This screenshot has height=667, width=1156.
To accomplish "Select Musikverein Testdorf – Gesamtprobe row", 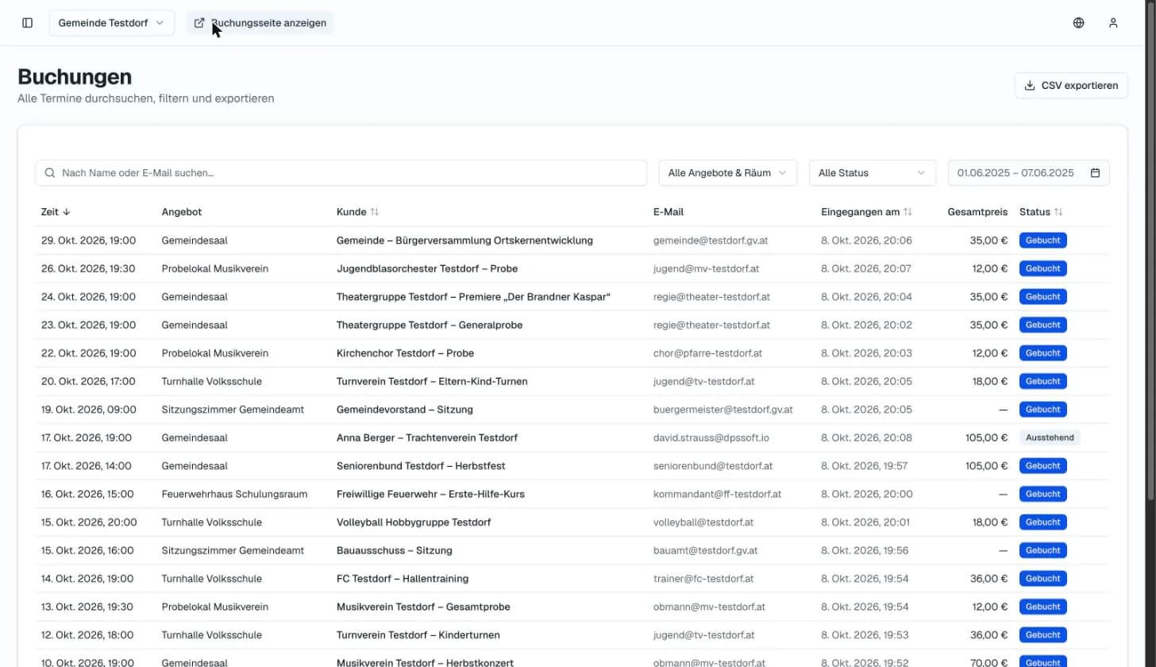I will click(x=423, y=607).
